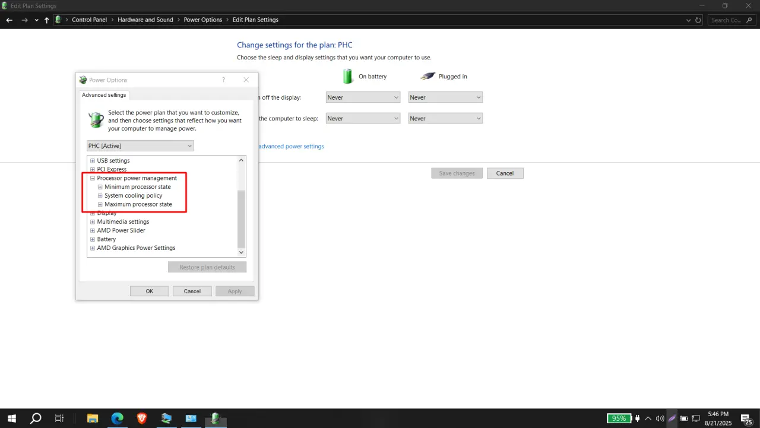The image size is (760, 428).
Task: Click the power plan battery-plug icon
Action: click(96, 119)
